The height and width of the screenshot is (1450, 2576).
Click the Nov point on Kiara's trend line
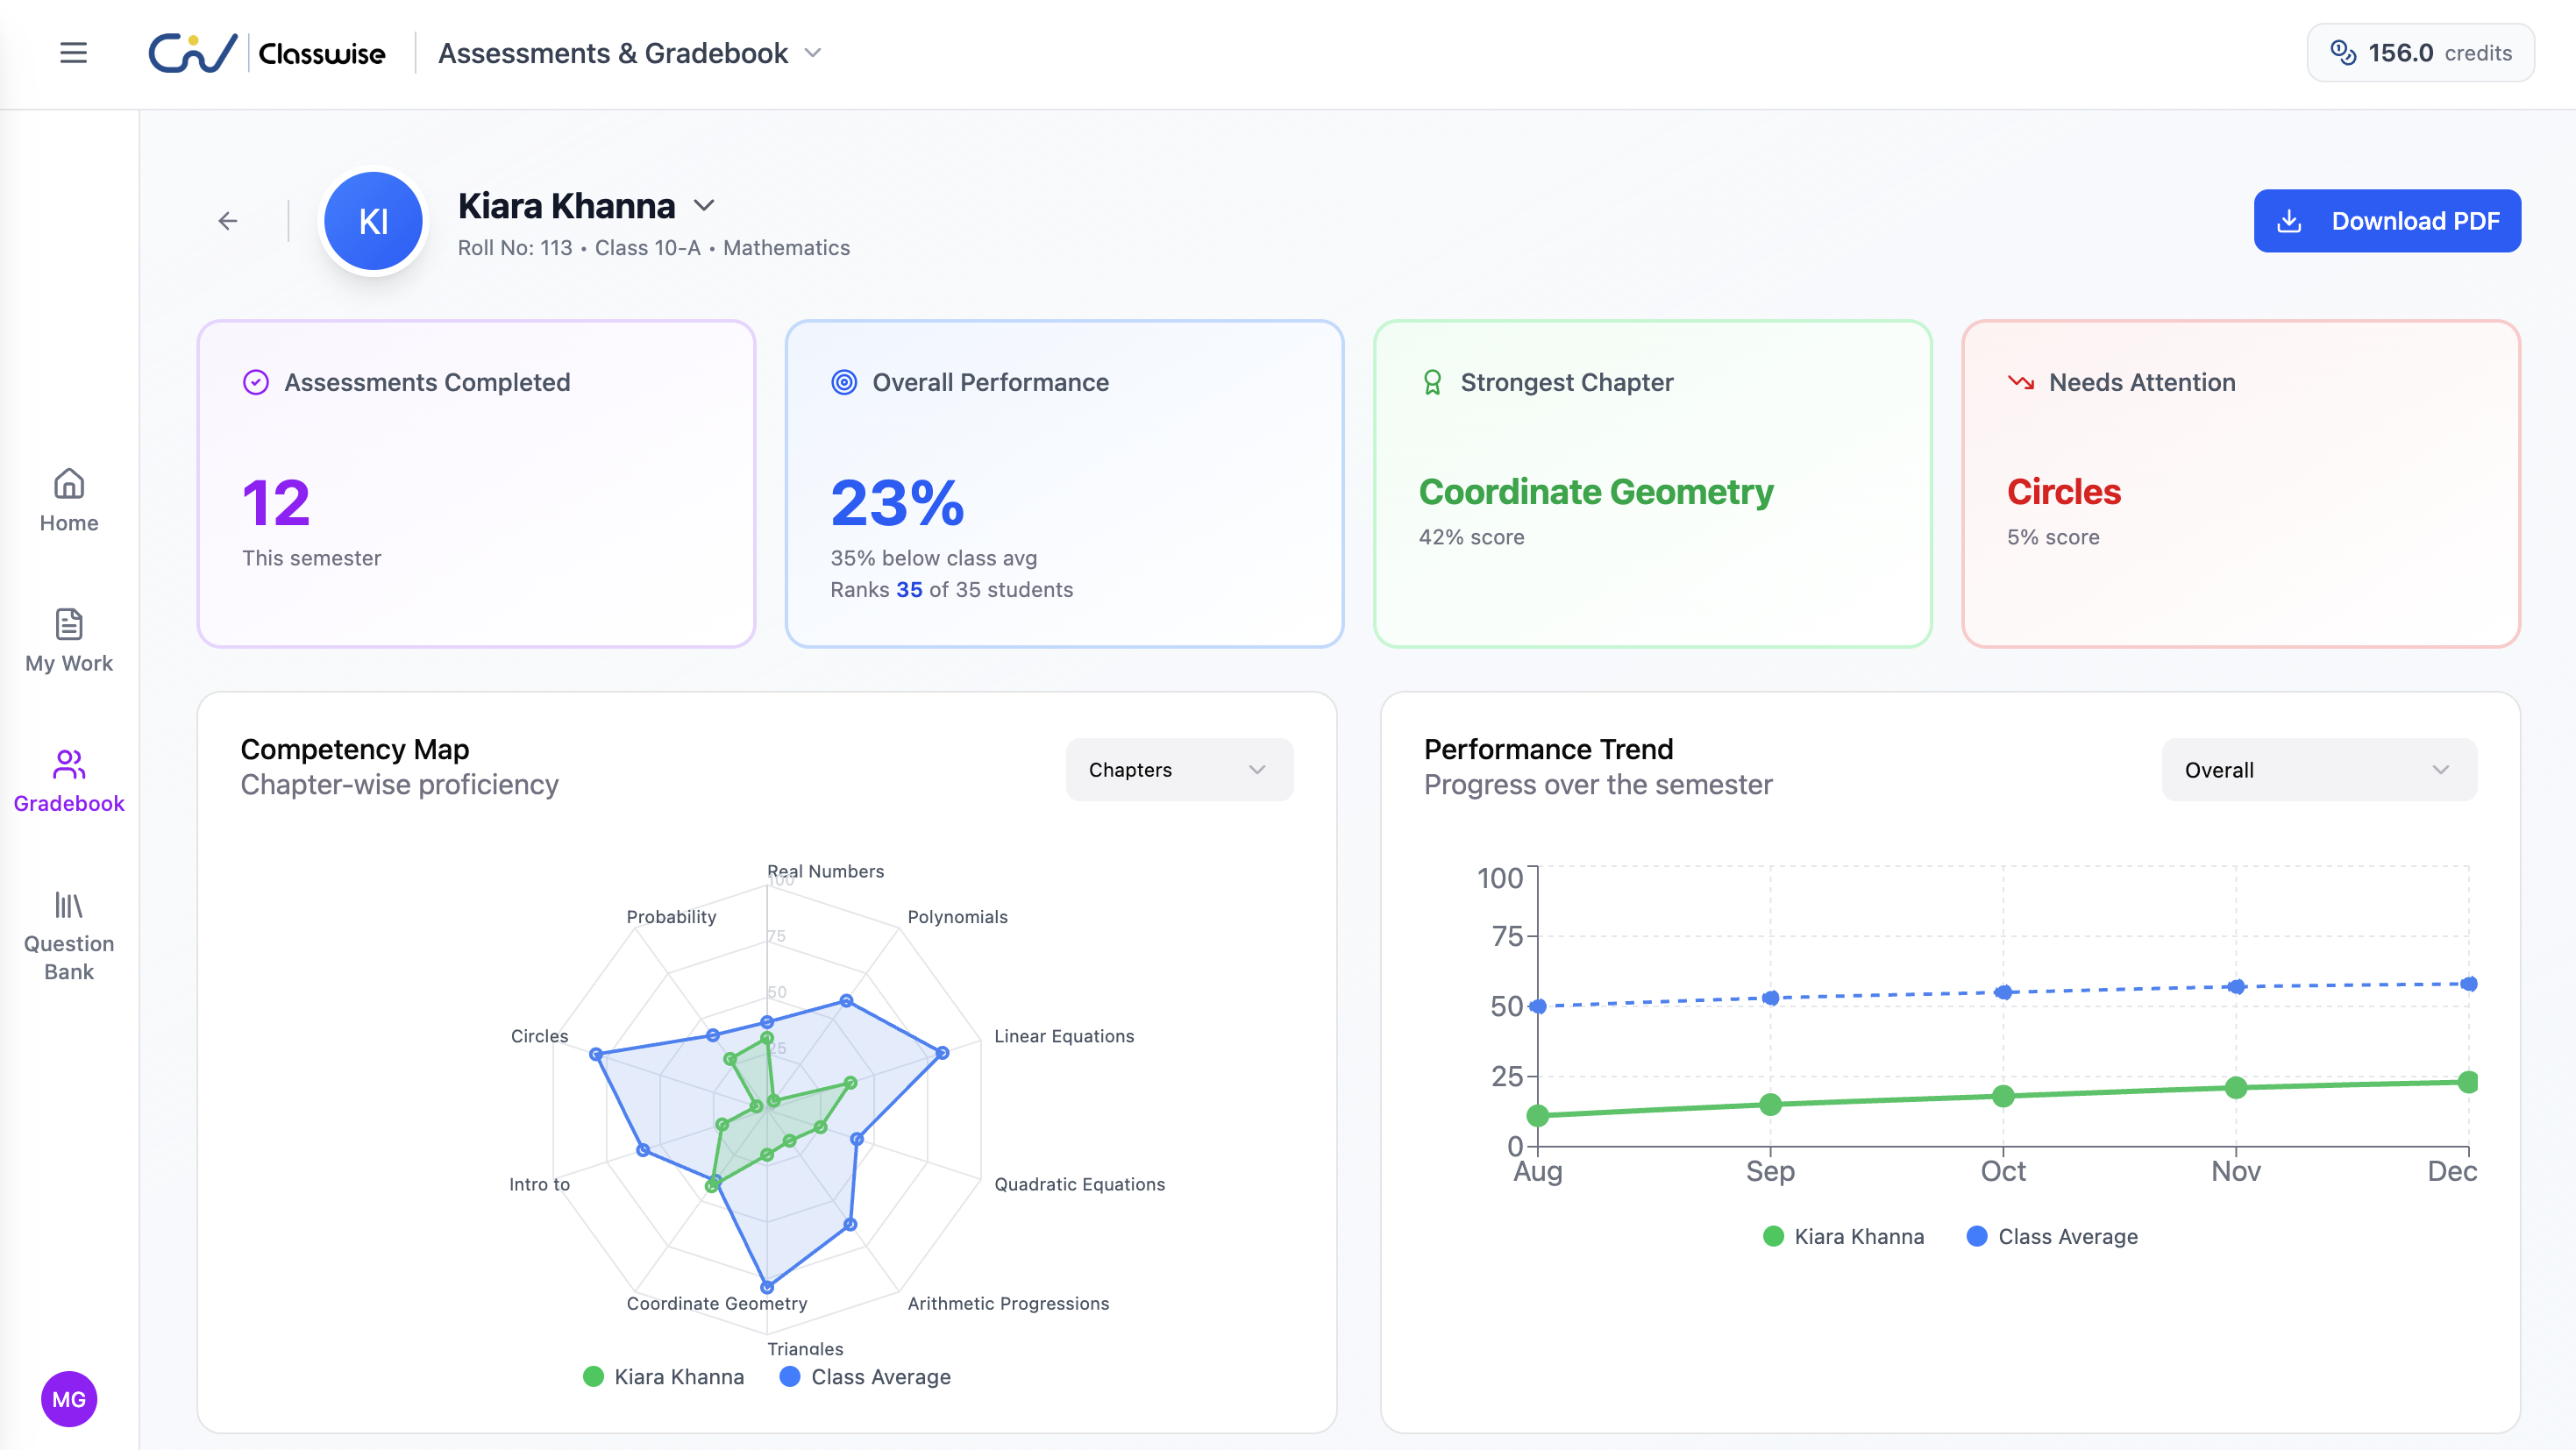pos(2236,1088)
